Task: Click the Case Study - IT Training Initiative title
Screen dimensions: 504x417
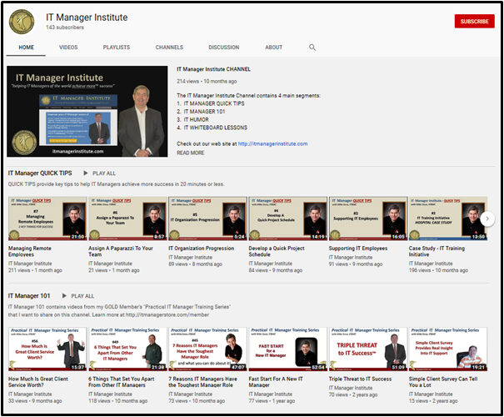Action: tap(437, 251)
